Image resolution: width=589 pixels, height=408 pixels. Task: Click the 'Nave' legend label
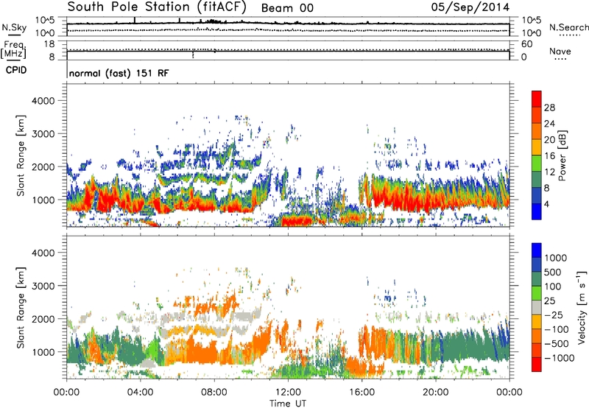pos(560,51)
